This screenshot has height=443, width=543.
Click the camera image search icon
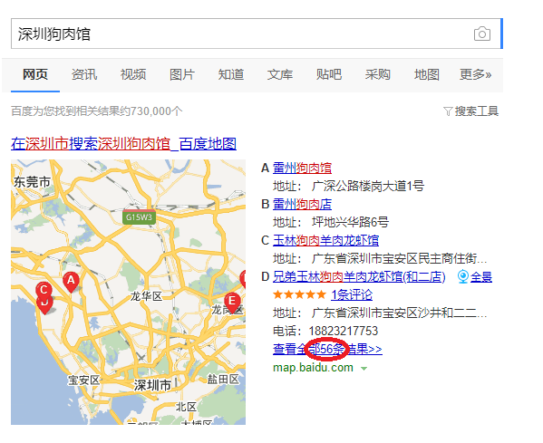tap(481, 34)
